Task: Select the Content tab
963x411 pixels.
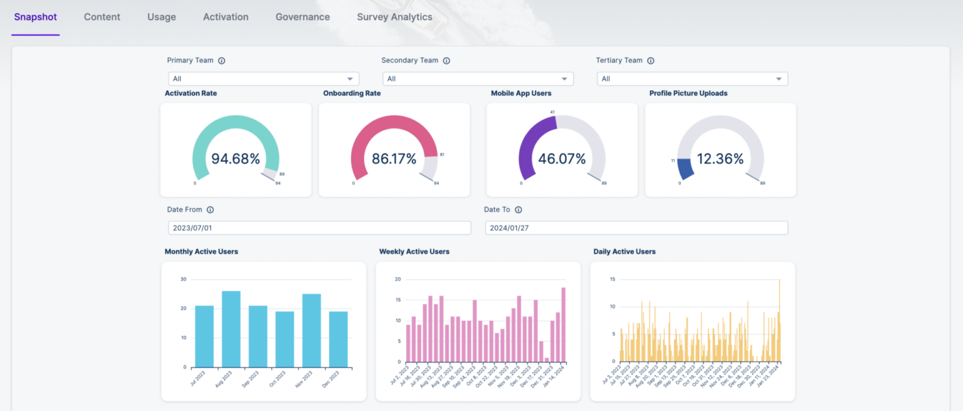Action: [x=102, y=17]
